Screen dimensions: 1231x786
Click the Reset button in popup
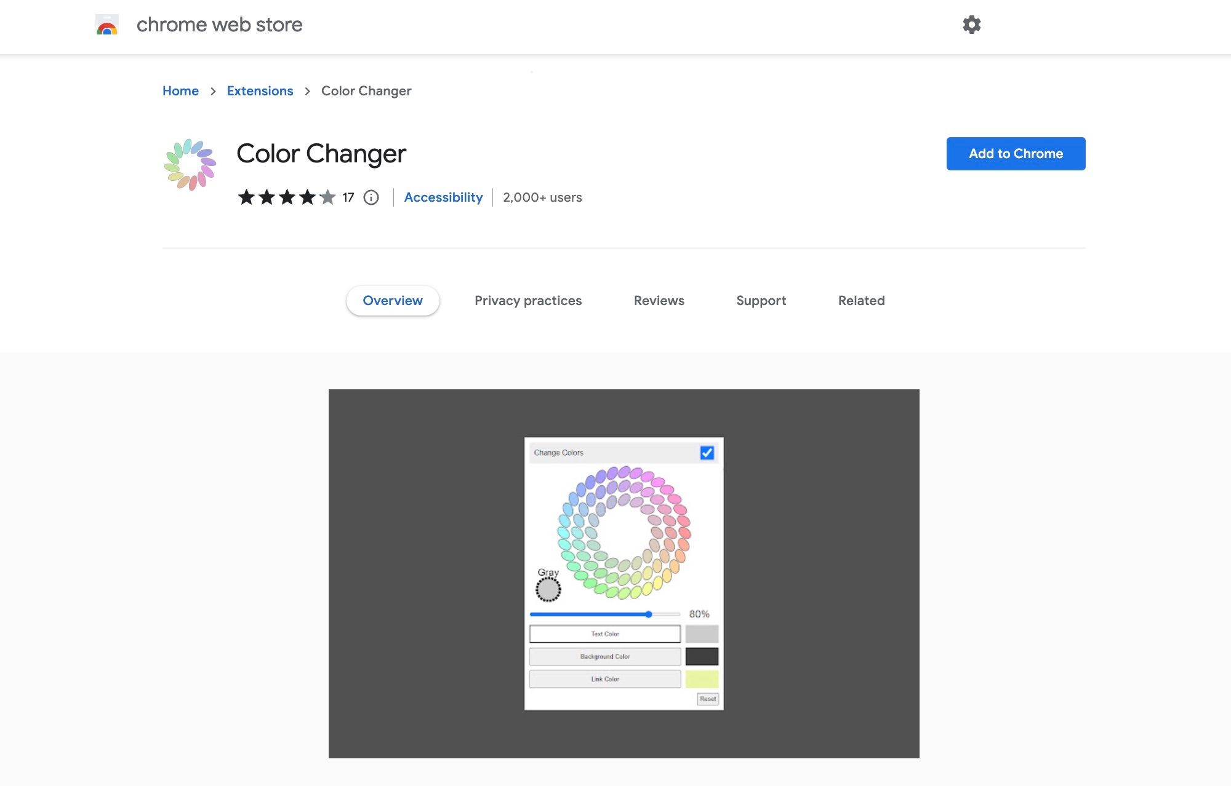click(708, 698)
